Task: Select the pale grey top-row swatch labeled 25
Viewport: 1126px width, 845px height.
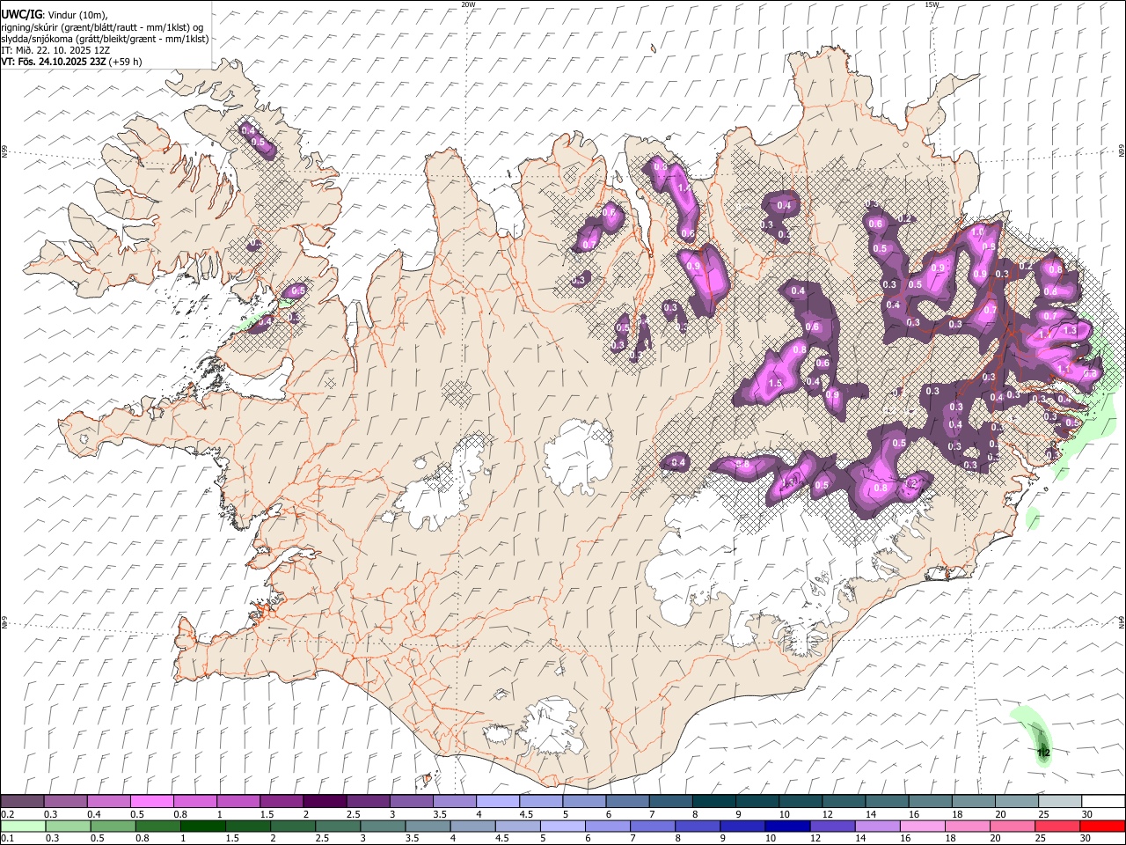Action: click(x=1060, y=801)
